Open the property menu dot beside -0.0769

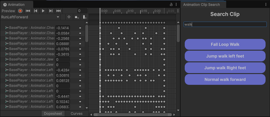[x=80, y=49]
